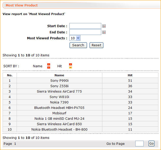This screenshot has height=150, width=161.
Task: Select the Sierra Wireless AirCard 775 row
Action: coord(80,91)
